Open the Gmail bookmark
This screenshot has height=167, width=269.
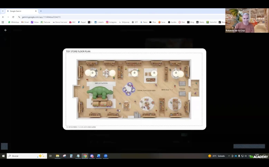click(25, 22)
